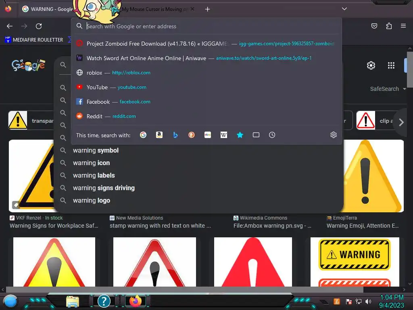Switch to My Mouse Cursor is Moving tab

click(x=154, y=9)
